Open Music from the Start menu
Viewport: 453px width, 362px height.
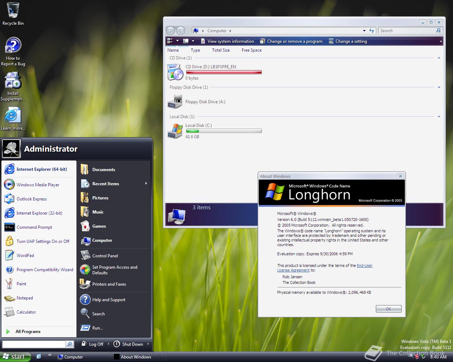(x=114, y=212)
